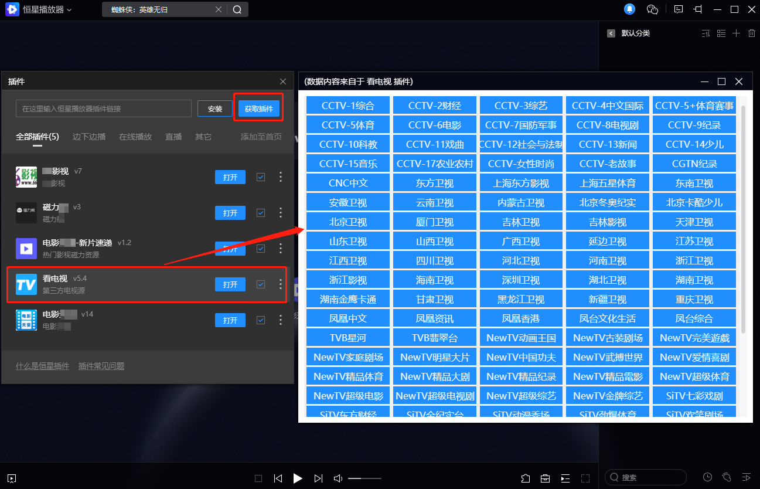The width and height of the screenshot is (760, 489).
Task: Click the search magnifier beside the title tab
Action: point(237,9)
